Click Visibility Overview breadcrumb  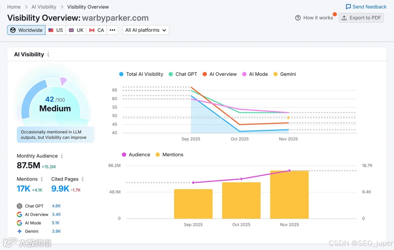[88, 7]
